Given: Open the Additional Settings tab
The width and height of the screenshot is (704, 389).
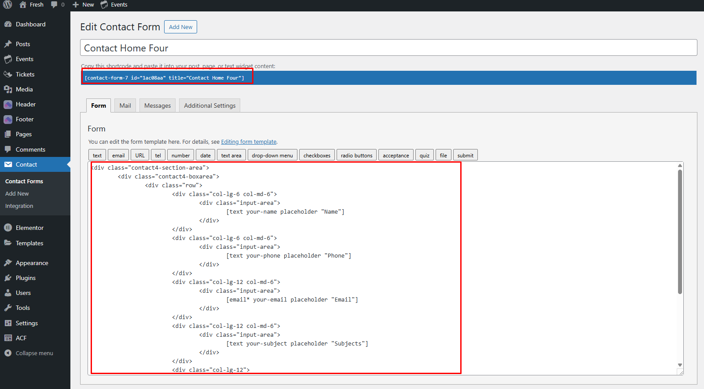Looking at the screenshot, I should pos(210,105).
